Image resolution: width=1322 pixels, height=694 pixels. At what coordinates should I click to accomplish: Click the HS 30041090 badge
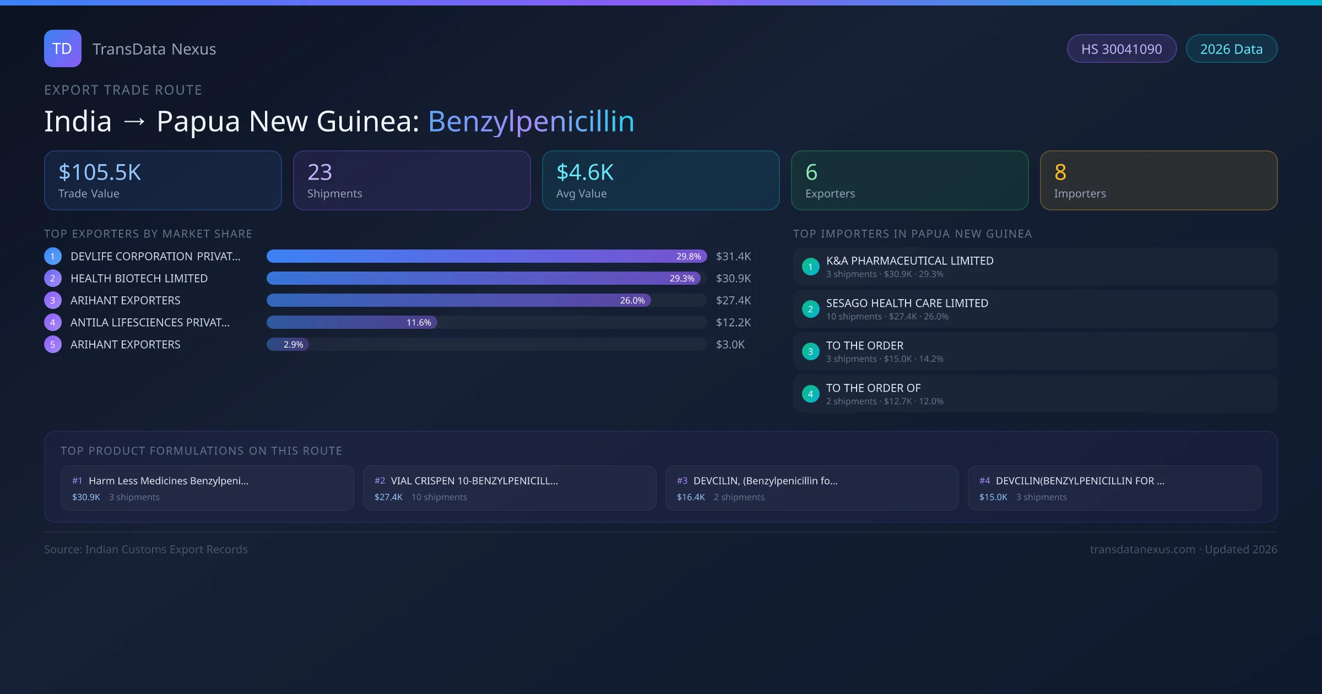coord(1121,49)
